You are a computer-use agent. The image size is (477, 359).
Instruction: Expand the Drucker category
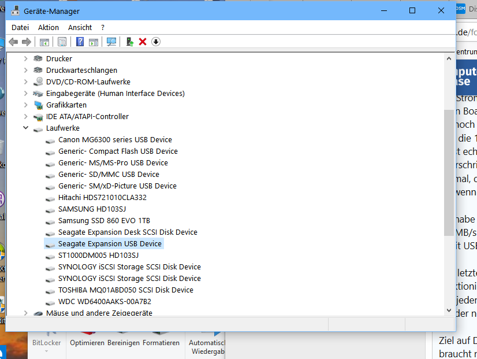[26, 58]
